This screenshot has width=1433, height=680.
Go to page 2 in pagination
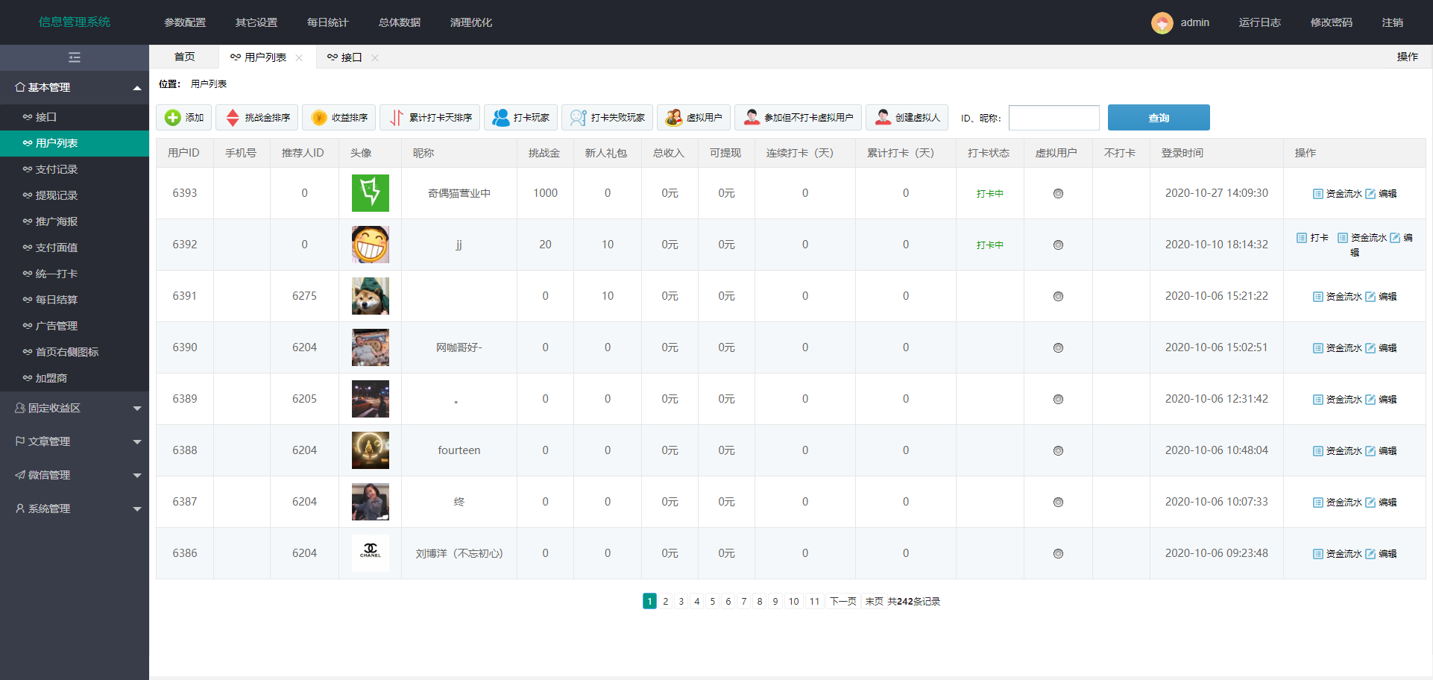pyautogui.click(x=666, y=601)
